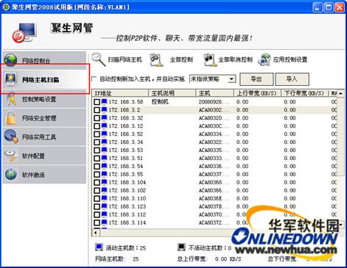Click the horizontal scrollbar left arrow
Viewport: 347px width, 268px height.
[96, 233]
